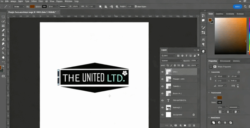Click Combine shapes pathfinder icon
Image resolution: width=250 pixels, height=128 pixels.
click(x=213, y=122)
